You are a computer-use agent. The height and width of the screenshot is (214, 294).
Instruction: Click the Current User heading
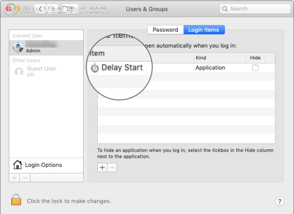pyautogui.click(x=28, y=36)
